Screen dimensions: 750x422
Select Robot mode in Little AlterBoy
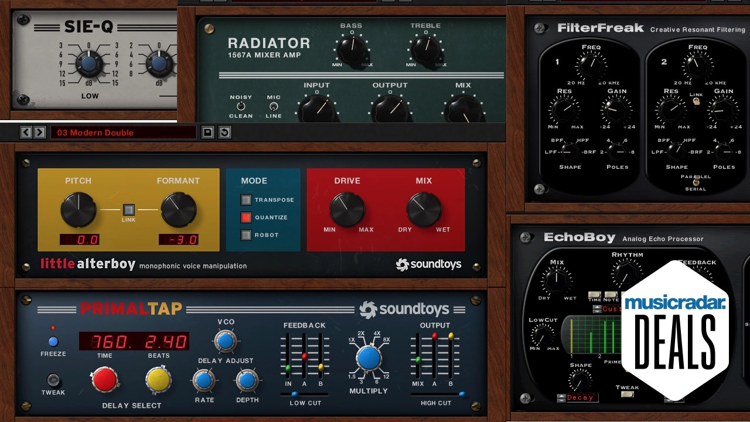(246, 235)
